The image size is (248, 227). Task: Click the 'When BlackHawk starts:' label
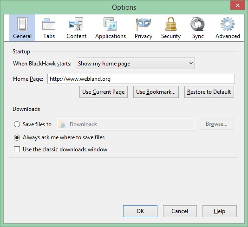(42, 64)
